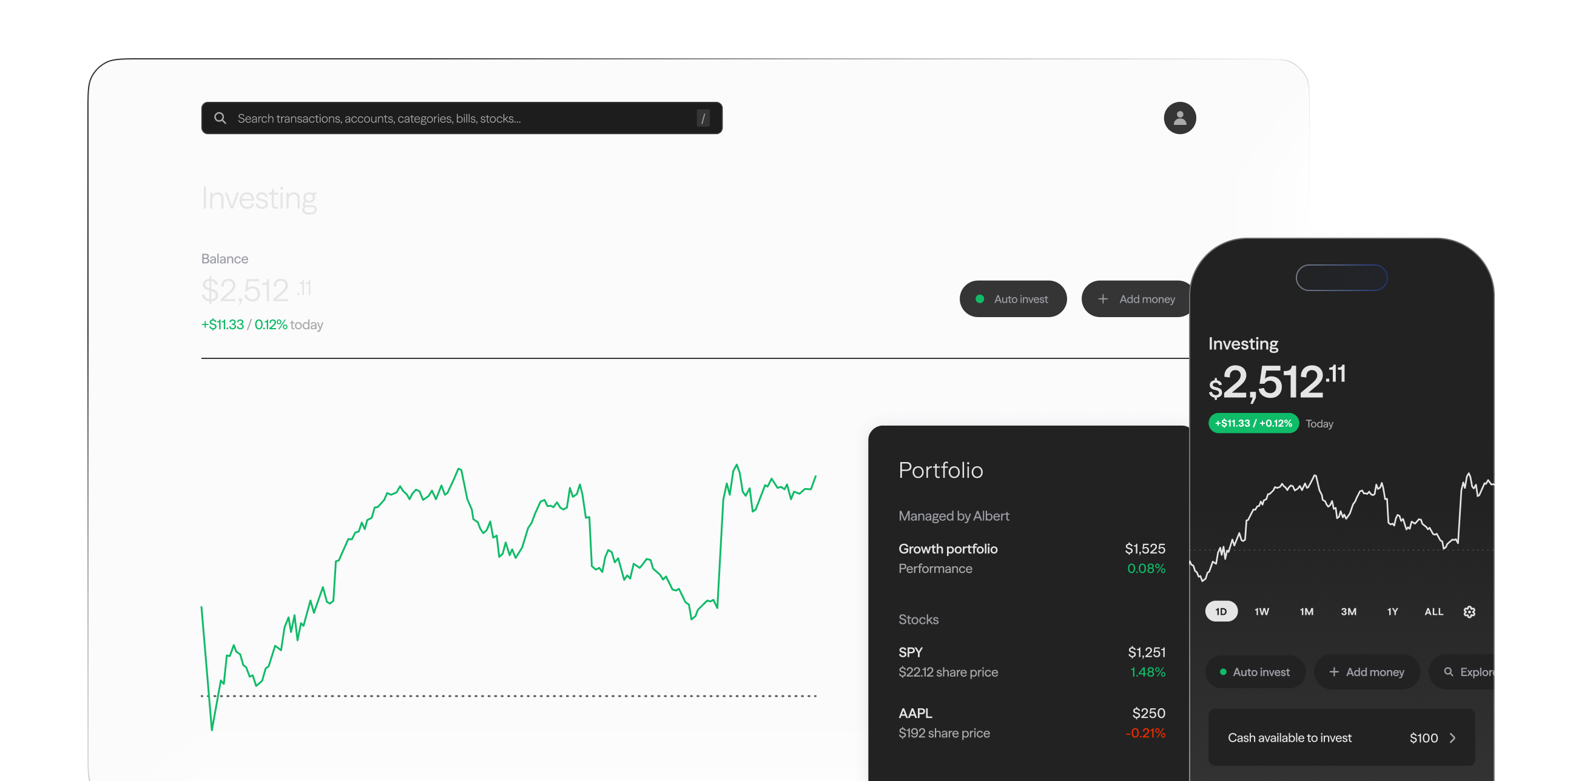Select the 3M chart range
The height and width of the screenshot is (781, 1587).
[1348, 611]
